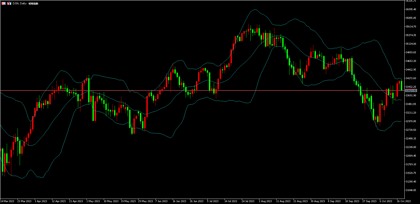420x204 pixels.
Task: Click the 19 May 2023 date label
Action: [128, 201]
